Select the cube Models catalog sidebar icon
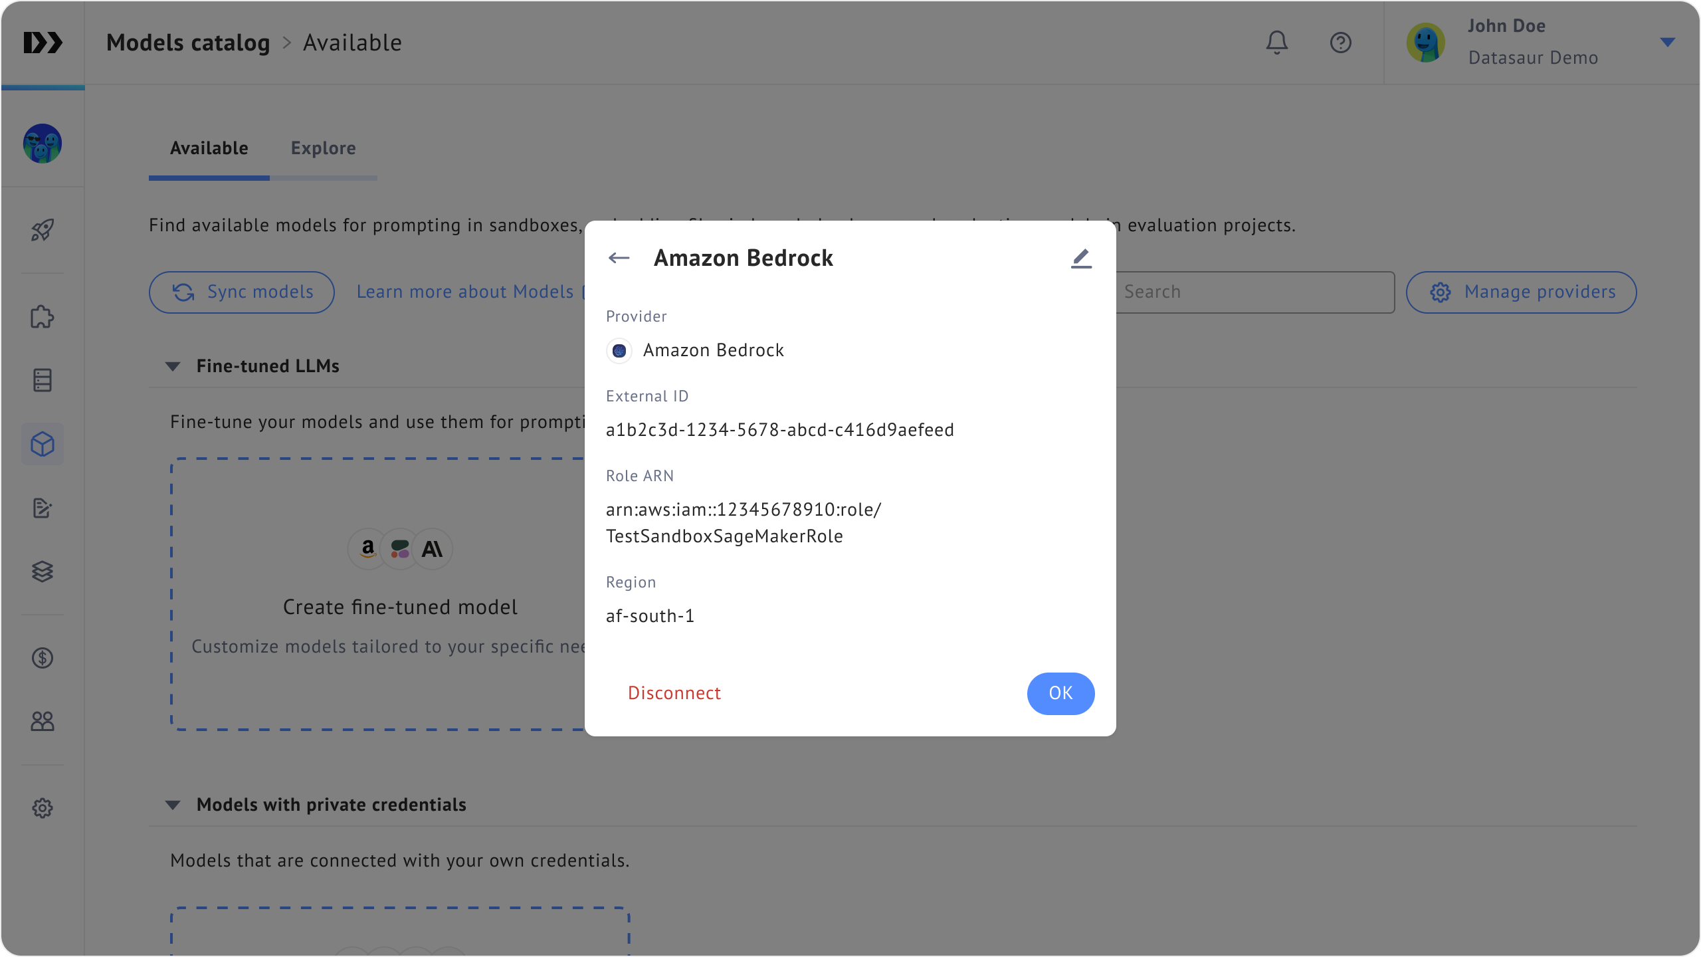The width and height of the screenshot is (1701, 957). tap(43, 444)
